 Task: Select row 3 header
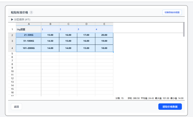tap(12, 41)
